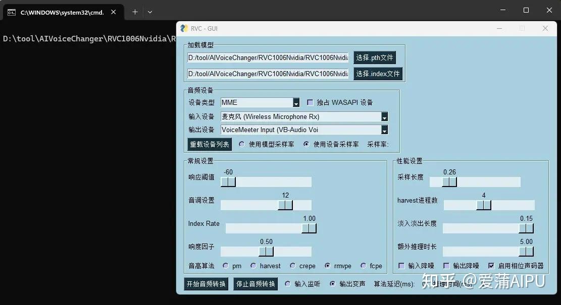
Task: Click the .pth model path input field
Action: [x=268, y=57]
